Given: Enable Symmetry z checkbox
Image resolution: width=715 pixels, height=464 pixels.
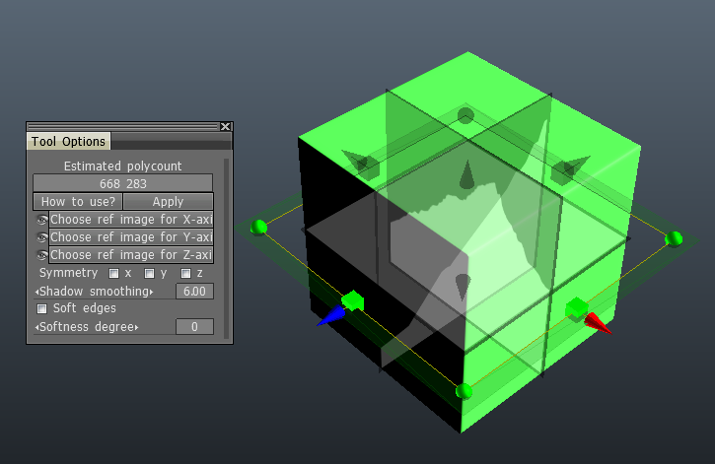Looking at the screenshot, I should 185,273.
